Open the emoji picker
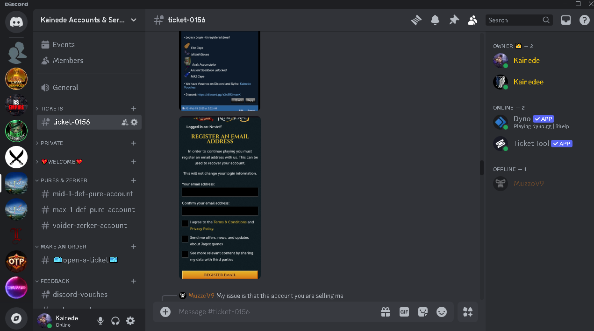594x331 pixels. tap(442, 312)
